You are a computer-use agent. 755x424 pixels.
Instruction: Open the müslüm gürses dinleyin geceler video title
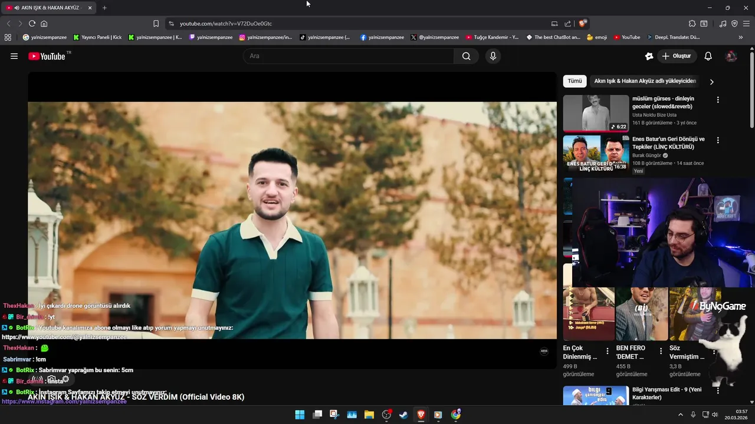pos(663,102)
